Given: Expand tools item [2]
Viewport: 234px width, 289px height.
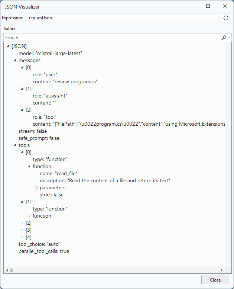Looking at the screenshot, I should [22, 223].
